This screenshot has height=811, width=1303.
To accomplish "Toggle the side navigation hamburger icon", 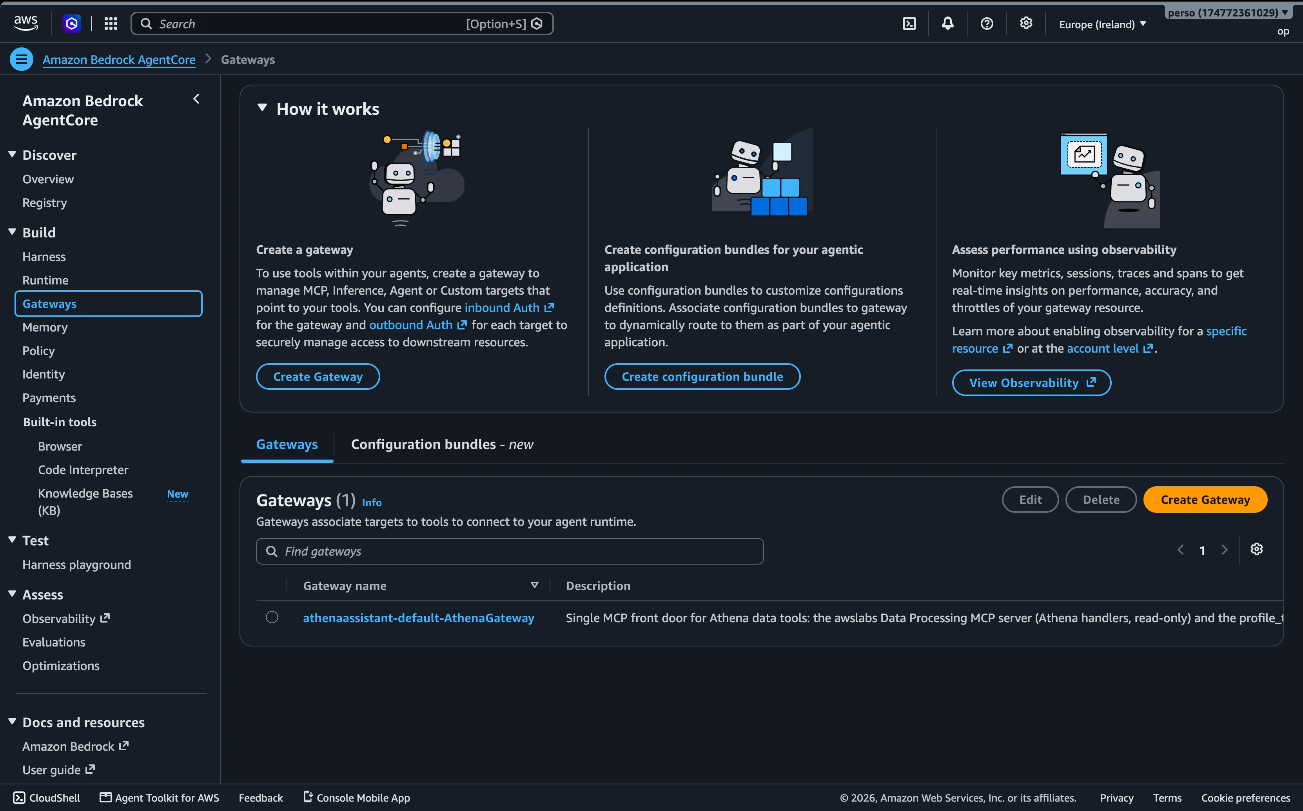I will pyautogui.click(x=22, y=60).
